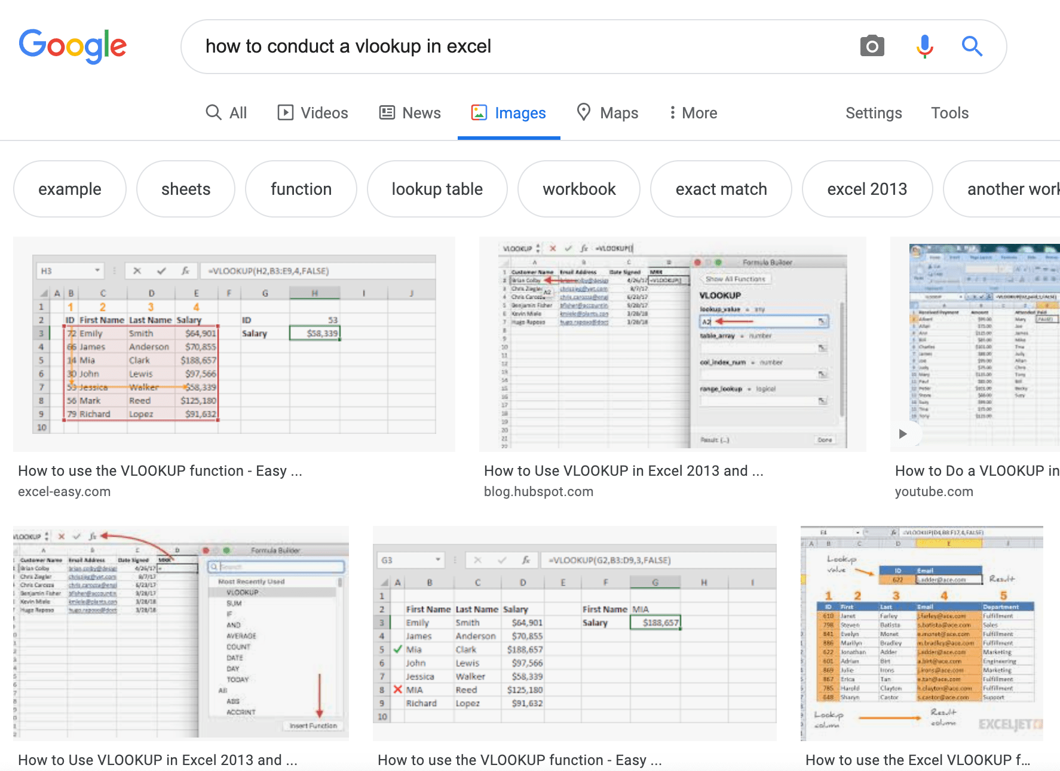Screen dimensions: 1060x771
Task: Filter images by 'excel 2013' chip
Action: pyautogui.click(x=867, y=189)
